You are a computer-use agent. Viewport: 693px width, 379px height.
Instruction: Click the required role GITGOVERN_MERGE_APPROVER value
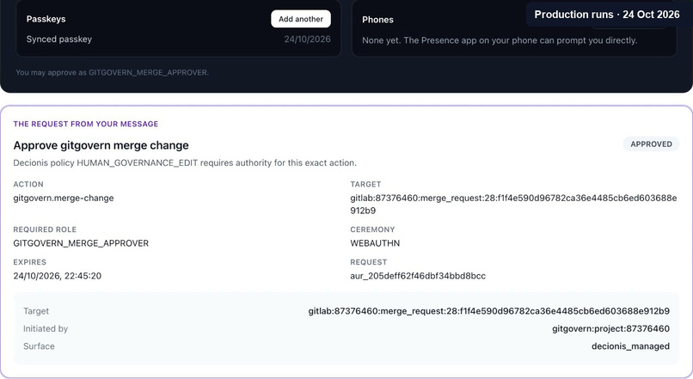tap(81, 243)
